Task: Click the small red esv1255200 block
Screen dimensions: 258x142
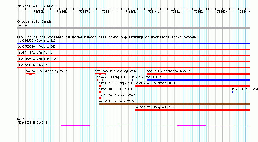Action: tap(100, 98)
